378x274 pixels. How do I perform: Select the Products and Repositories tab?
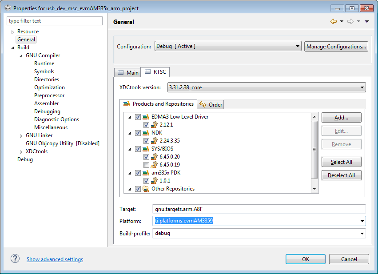[159, 104]
